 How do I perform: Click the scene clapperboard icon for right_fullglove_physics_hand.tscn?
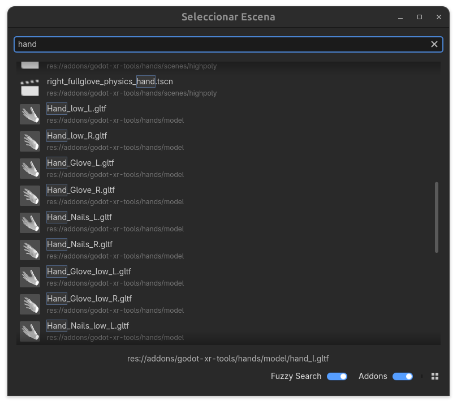click(30, 87)
